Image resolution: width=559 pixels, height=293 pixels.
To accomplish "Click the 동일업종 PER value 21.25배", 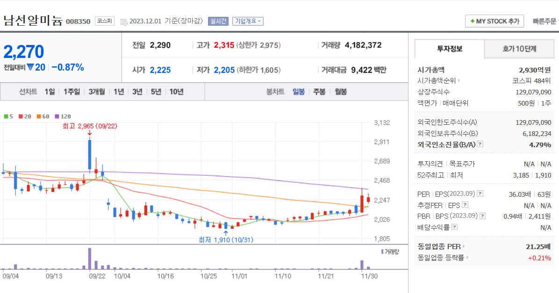I will tap(538, 246).
